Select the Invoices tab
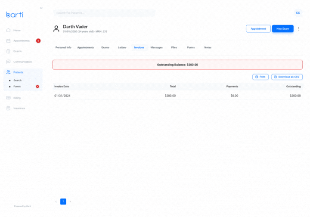The width and height of the screenshot is (310, 217). tap(139, 47)
